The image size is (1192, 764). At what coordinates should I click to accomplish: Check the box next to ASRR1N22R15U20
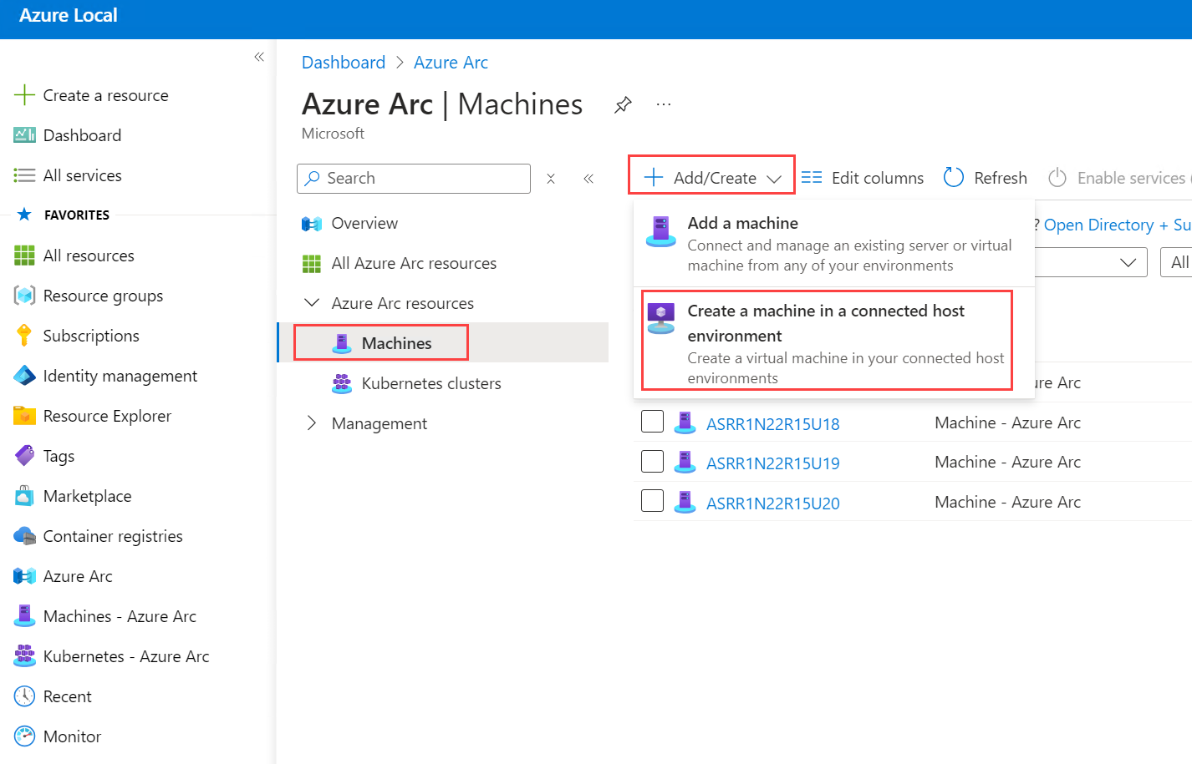(x=652, y=501)
